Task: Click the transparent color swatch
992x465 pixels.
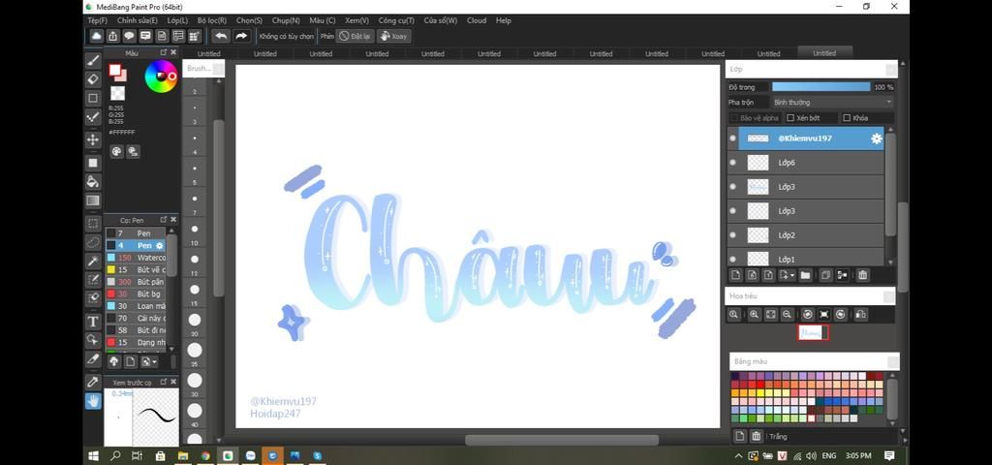Action: click(117, 94)
